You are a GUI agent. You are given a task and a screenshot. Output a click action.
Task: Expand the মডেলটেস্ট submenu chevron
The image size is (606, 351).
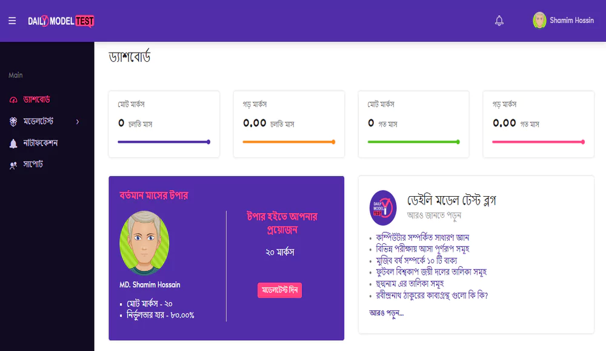pyautogui.click(x=78, y=122)
